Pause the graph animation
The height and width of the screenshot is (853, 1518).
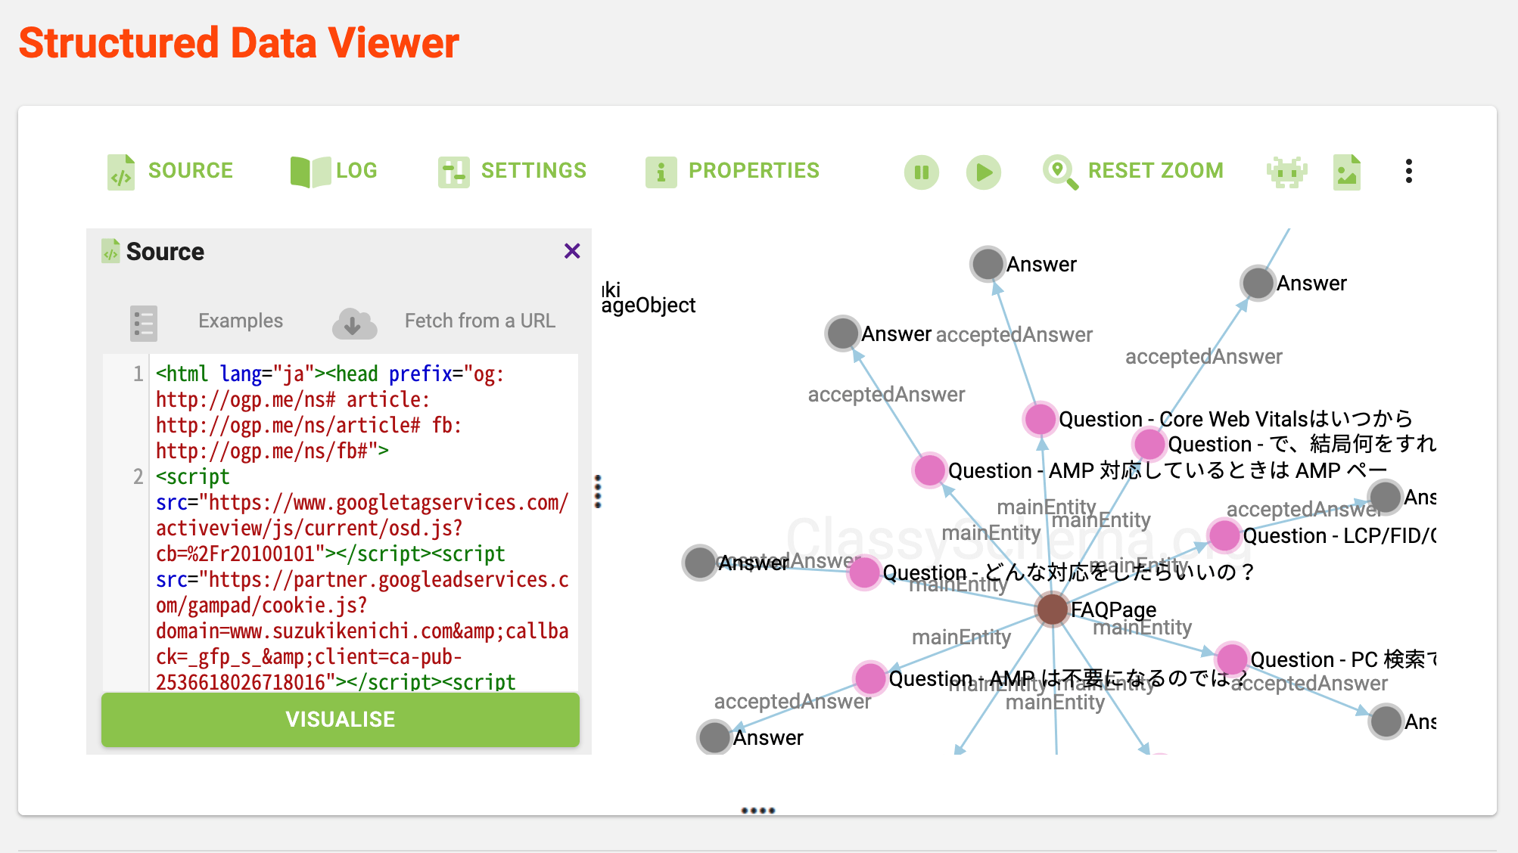tap(922, 172)
